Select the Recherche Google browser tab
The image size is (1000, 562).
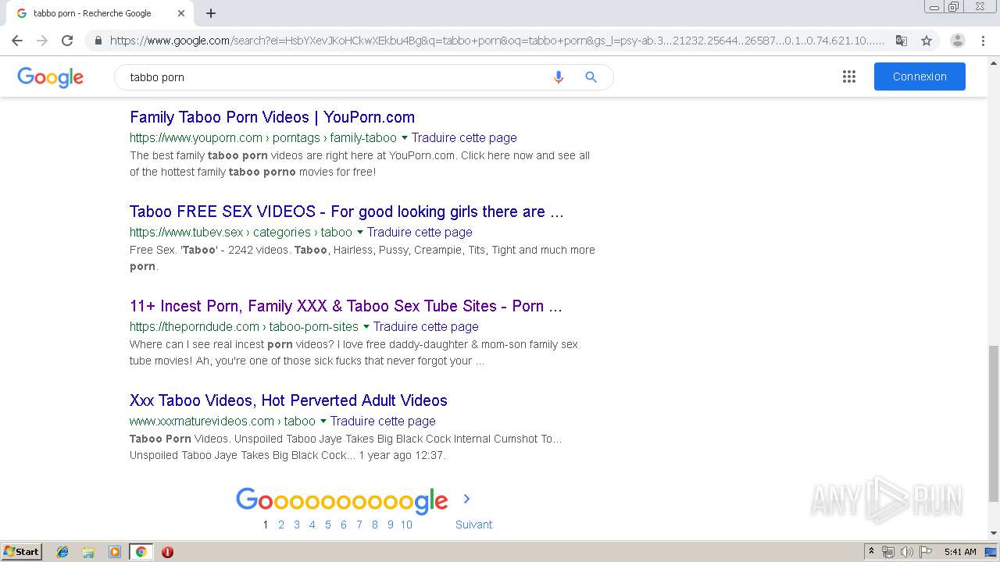tap(99, 13)
